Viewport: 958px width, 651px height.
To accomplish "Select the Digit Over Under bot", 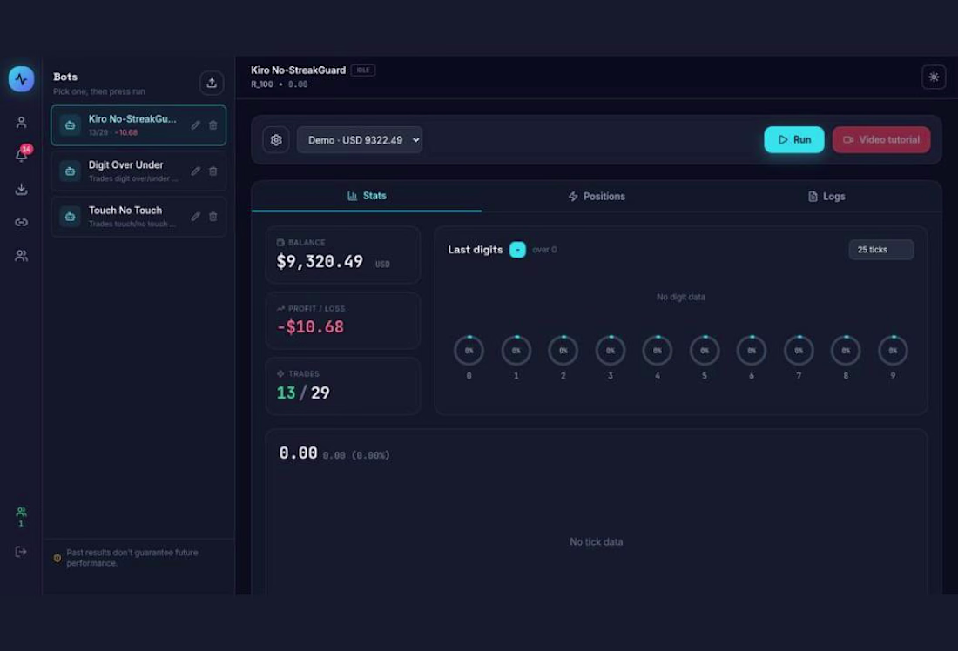I will (x=138, y=171).
